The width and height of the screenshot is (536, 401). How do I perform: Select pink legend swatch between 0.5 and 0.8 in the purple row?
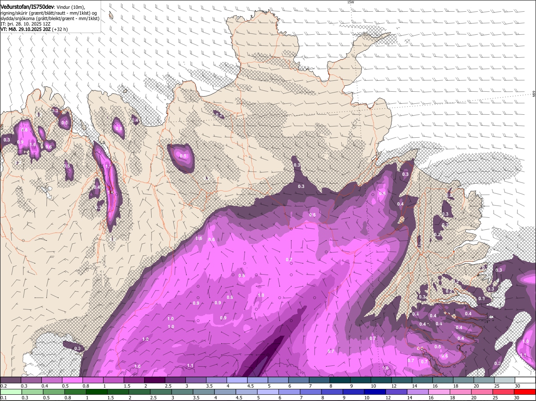click(x=72, y=380)
